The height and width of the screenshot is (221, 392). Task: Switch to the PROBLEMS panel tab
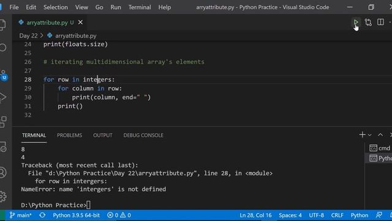click(69, 135)
